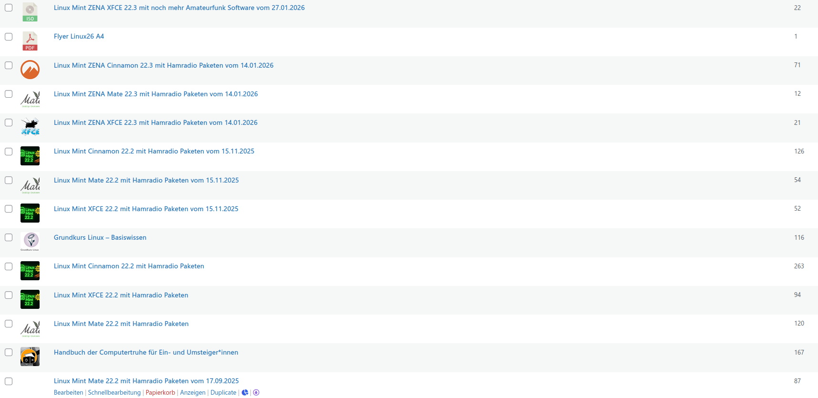The image size is (818, 398).
Task: Check the box for Handbuch der Computertruhe
Action: pos(9,352)
